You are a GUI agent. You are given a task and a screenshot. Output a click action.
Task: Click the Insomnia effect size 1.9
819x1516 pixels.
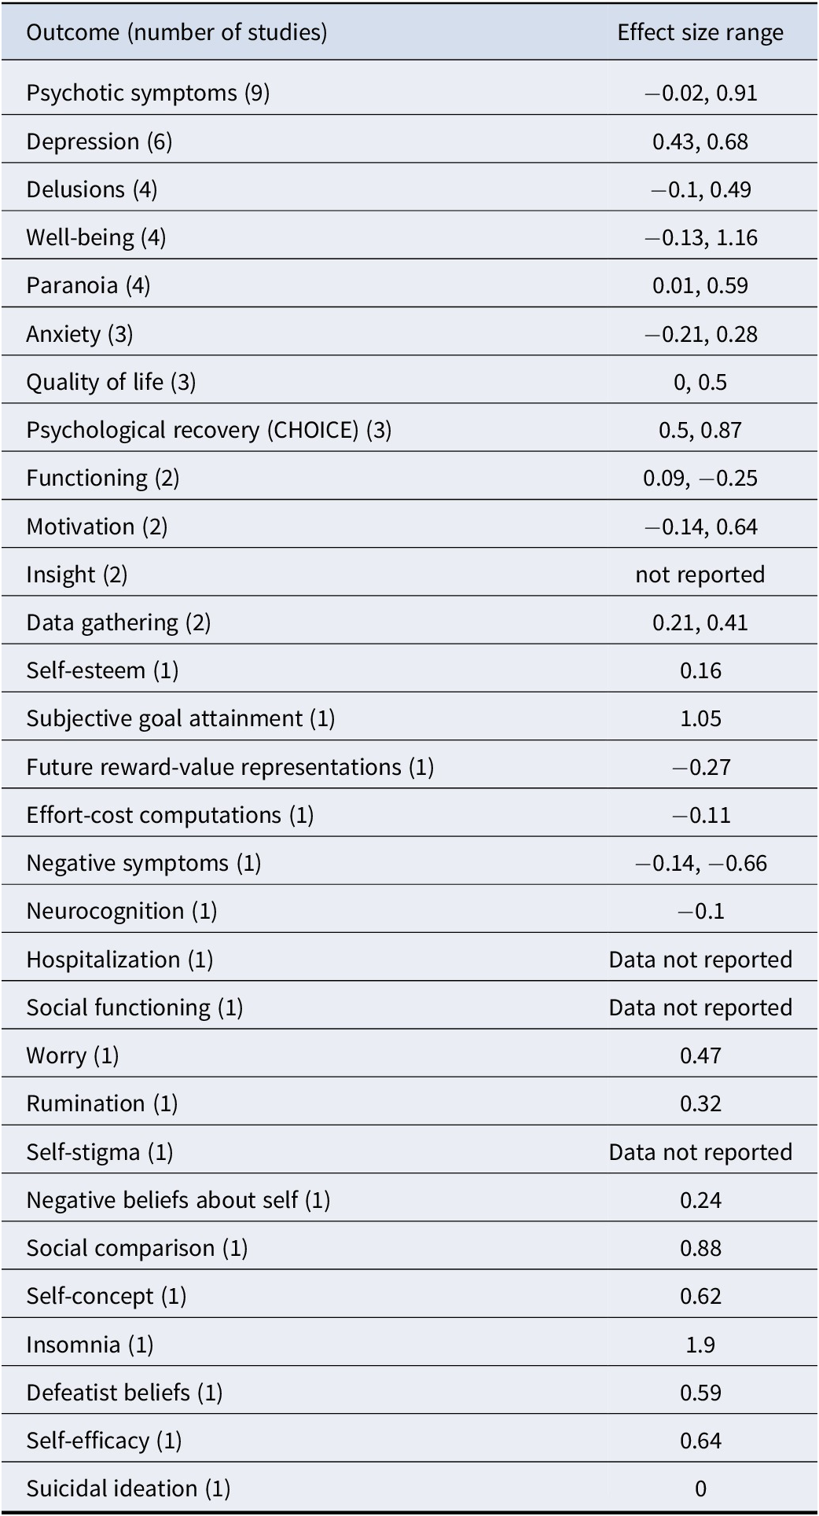pos(700,1345)
